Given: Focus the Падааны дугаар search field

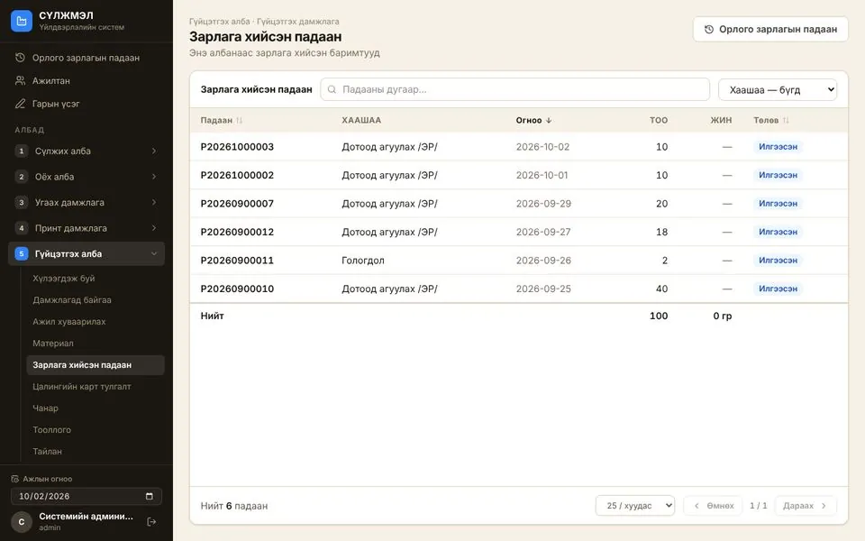Looking at the screenshot, I should (514, 89).
